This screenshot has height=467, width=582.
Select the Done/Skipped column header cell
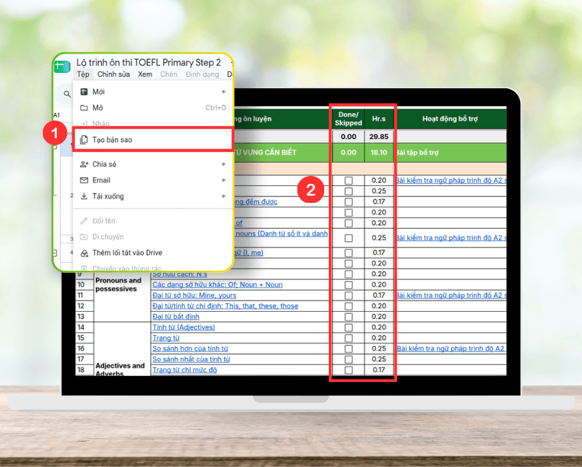pos(348,118)
